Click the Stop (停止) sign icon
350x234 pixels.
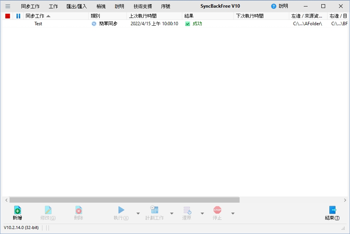coord(217,210)
